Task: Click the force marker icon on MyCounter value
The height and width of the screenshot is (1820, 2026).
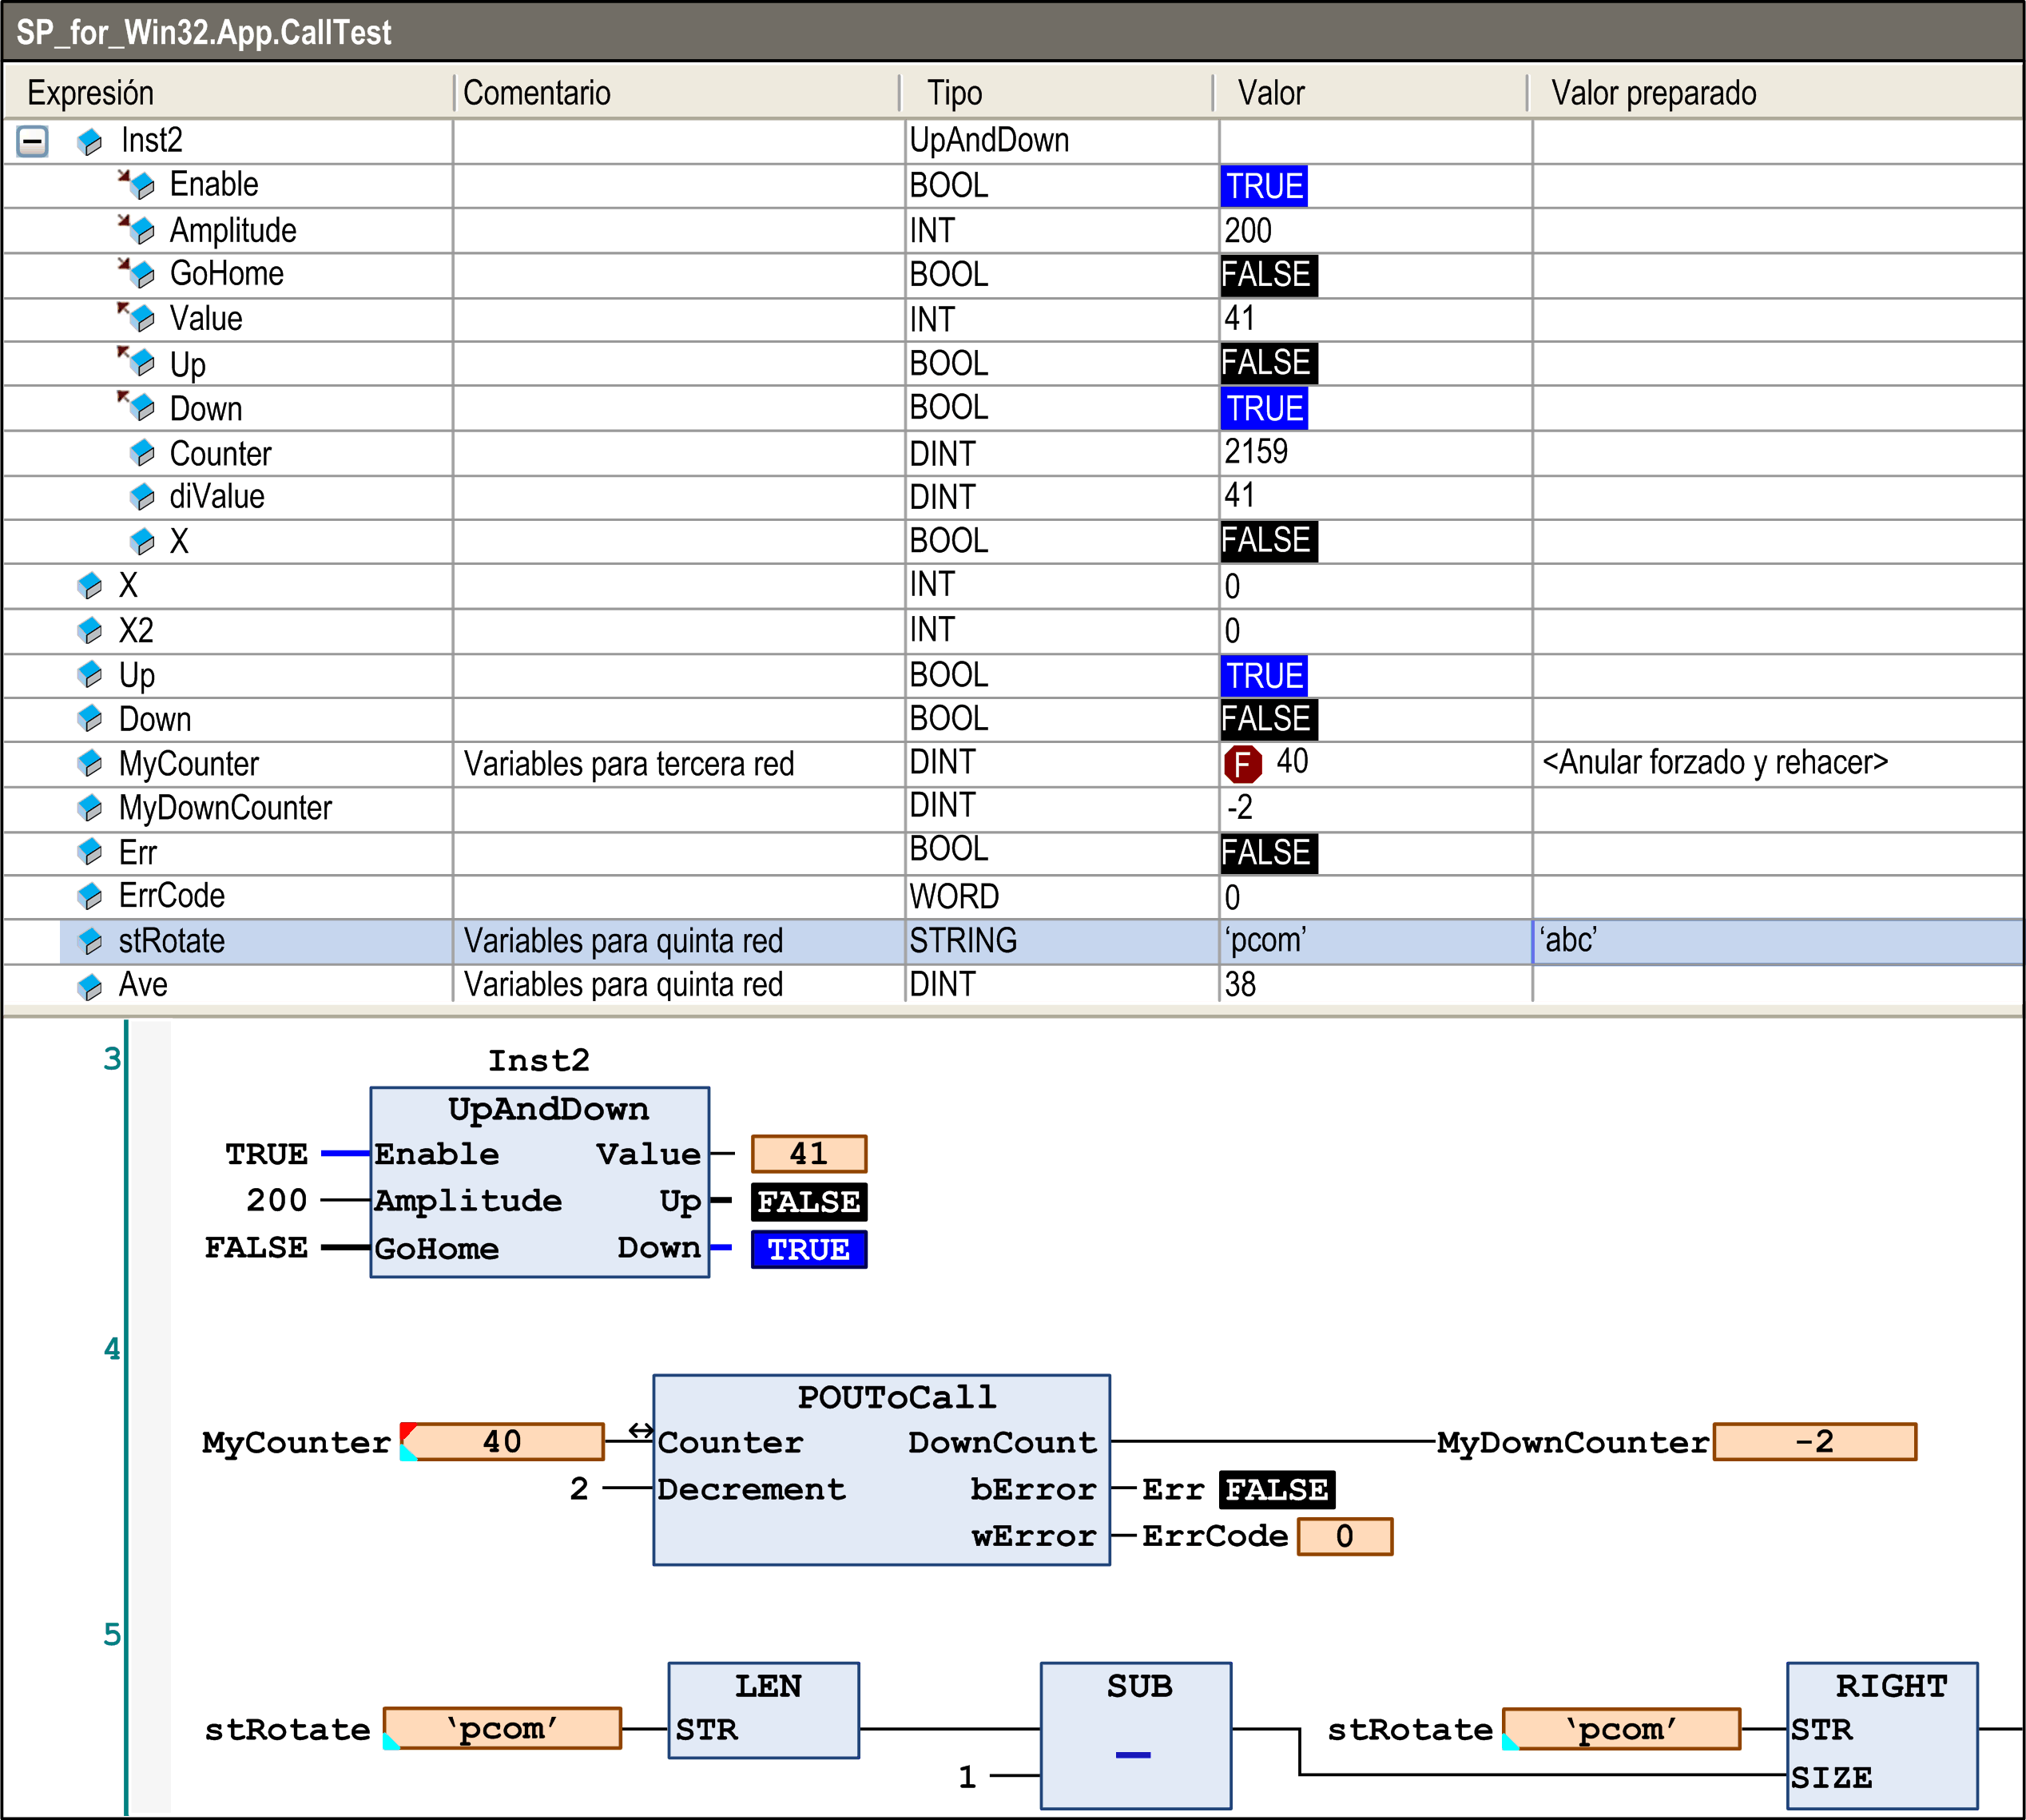Action: click(x=1244, y=762)
